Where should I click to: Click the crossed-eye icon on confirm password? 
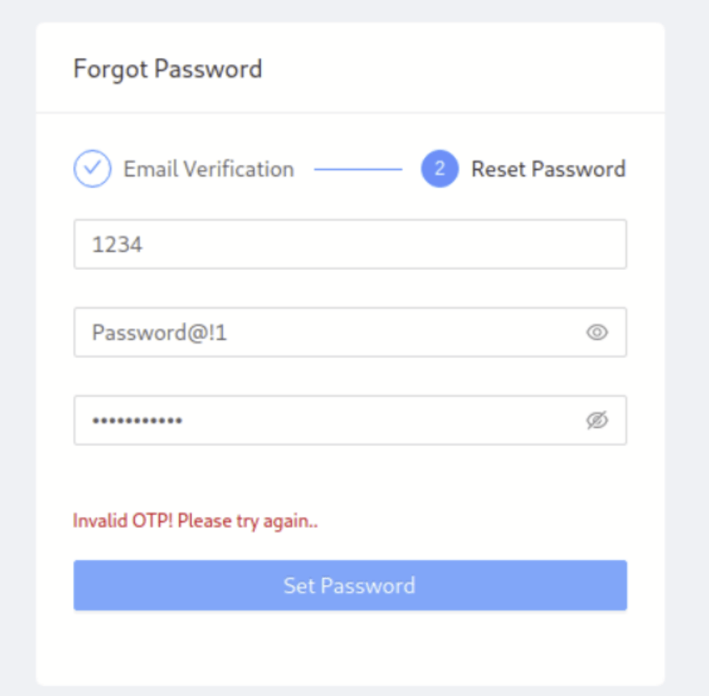click(596, 420)
